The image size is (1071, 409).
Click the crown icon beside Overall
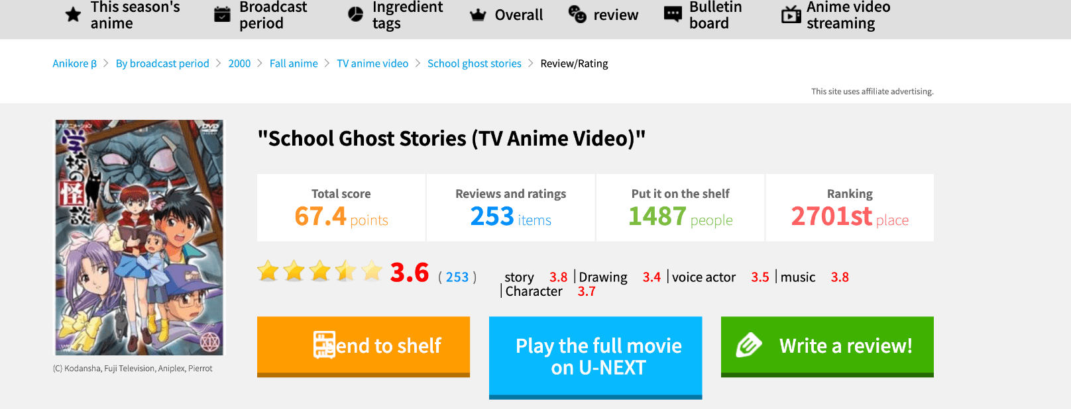(478, 15)
